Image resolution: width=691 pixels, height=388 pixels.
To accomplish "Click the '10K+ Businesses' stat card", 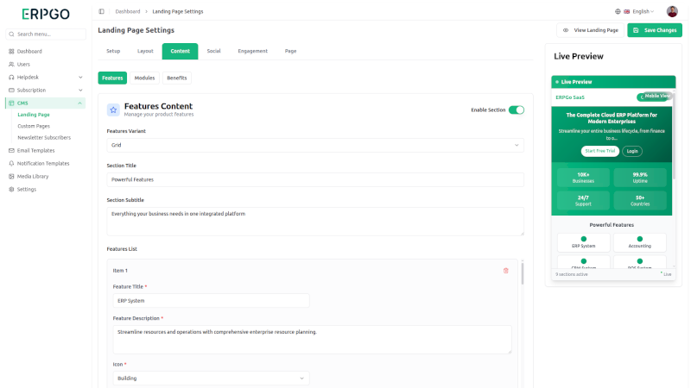I will (x=583, y=178).
